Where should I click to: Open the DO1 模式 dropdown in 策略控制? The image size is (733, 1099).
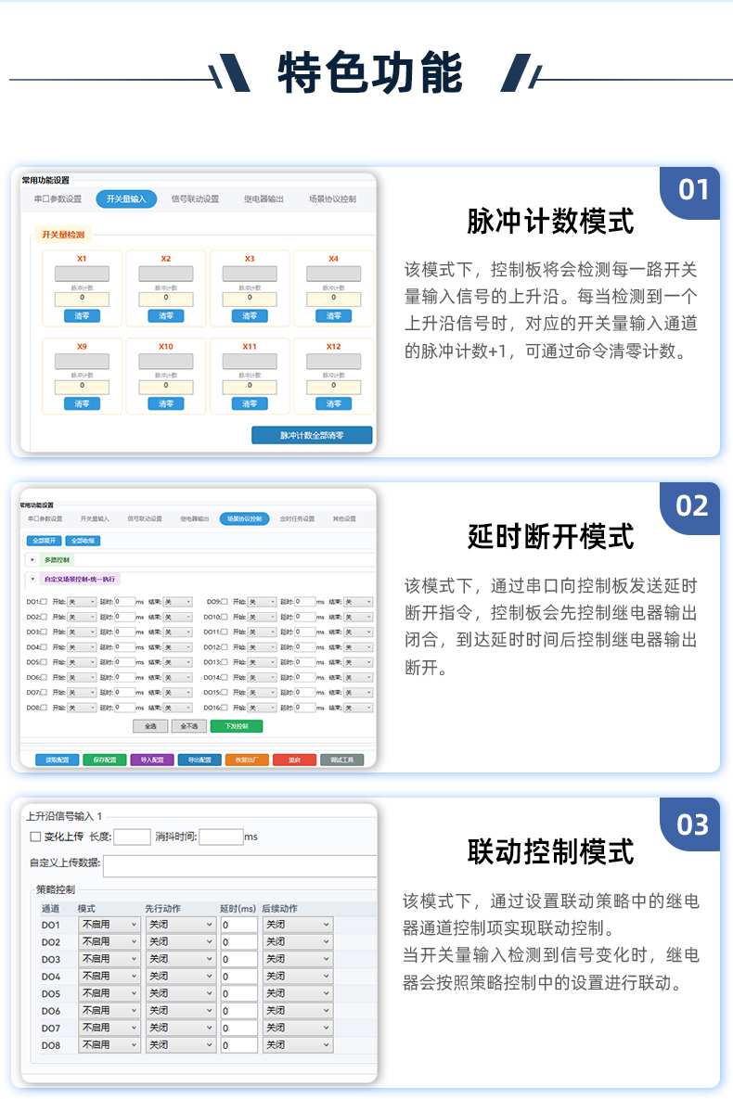pos(109,925)
